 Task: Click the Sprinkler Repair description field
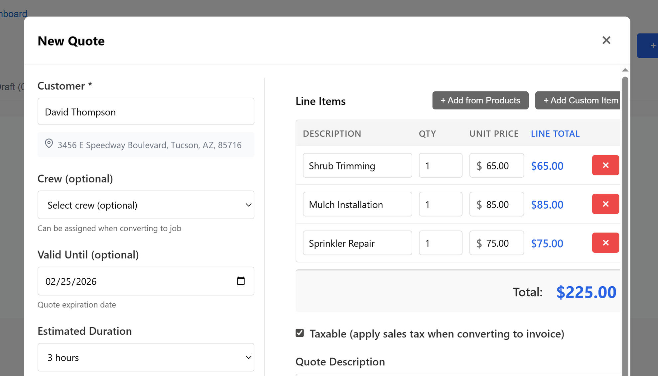(357, 243)
